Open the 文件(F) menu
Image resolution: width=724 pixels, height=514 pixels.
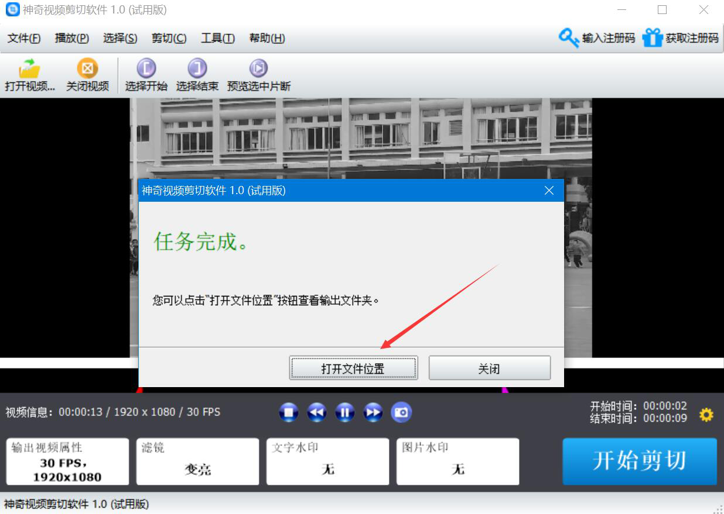(24, 38)
